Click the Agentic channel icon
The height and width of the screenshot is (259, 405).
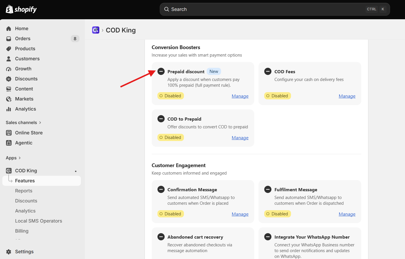9,143
